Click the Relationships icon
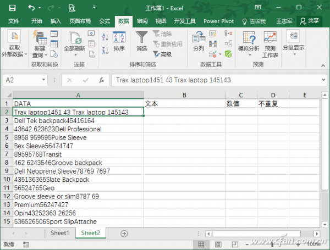 click(x=228, y=44)
